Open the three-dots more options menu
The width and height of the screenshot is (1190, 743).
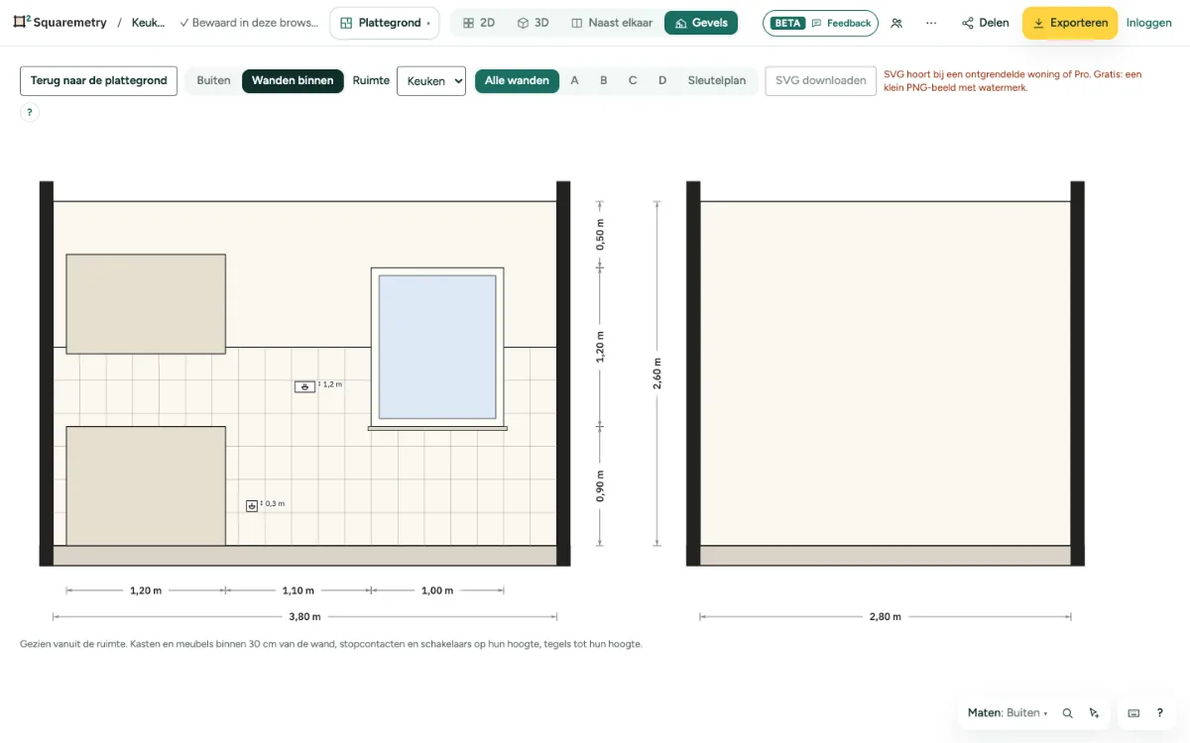point(931,23)
